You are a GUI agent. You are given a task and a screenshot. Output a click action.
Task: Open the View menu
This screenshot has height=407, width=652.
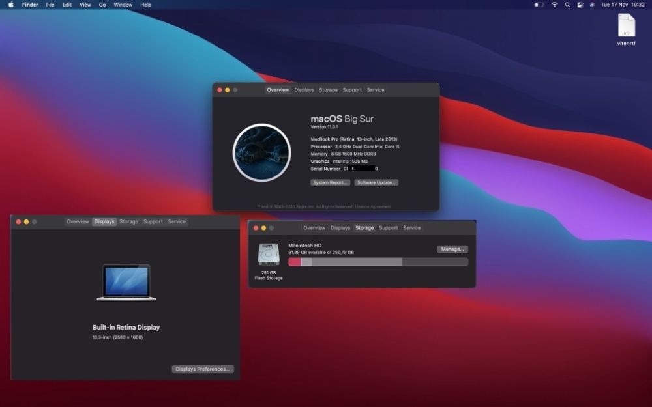[x=85, y=5]
